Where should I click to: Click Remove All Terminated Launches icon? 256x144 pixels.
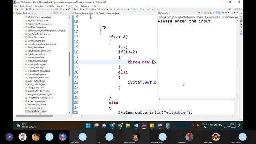[205, 13]
